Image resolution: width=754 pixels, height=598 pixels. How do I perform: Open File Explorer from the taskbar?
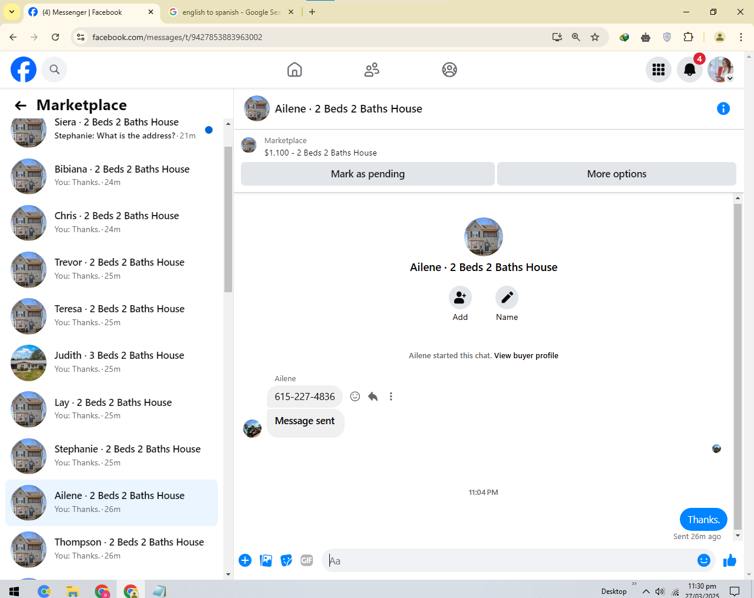coord(73,591)
